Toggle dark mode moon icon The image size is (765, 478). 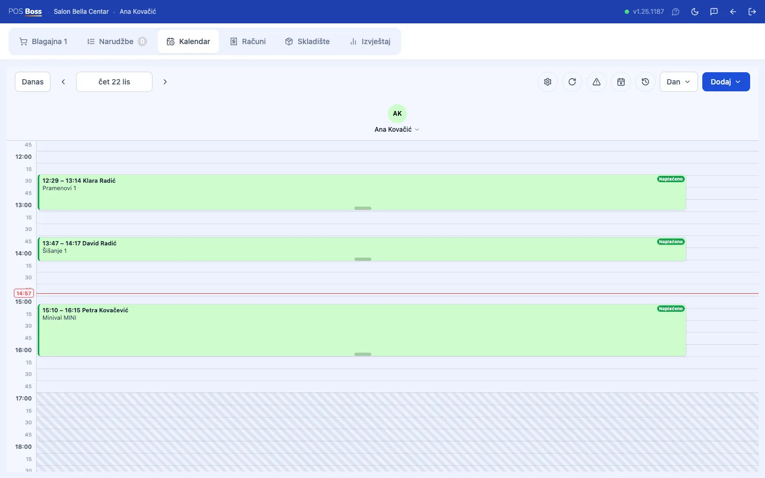tap(695, 12)
